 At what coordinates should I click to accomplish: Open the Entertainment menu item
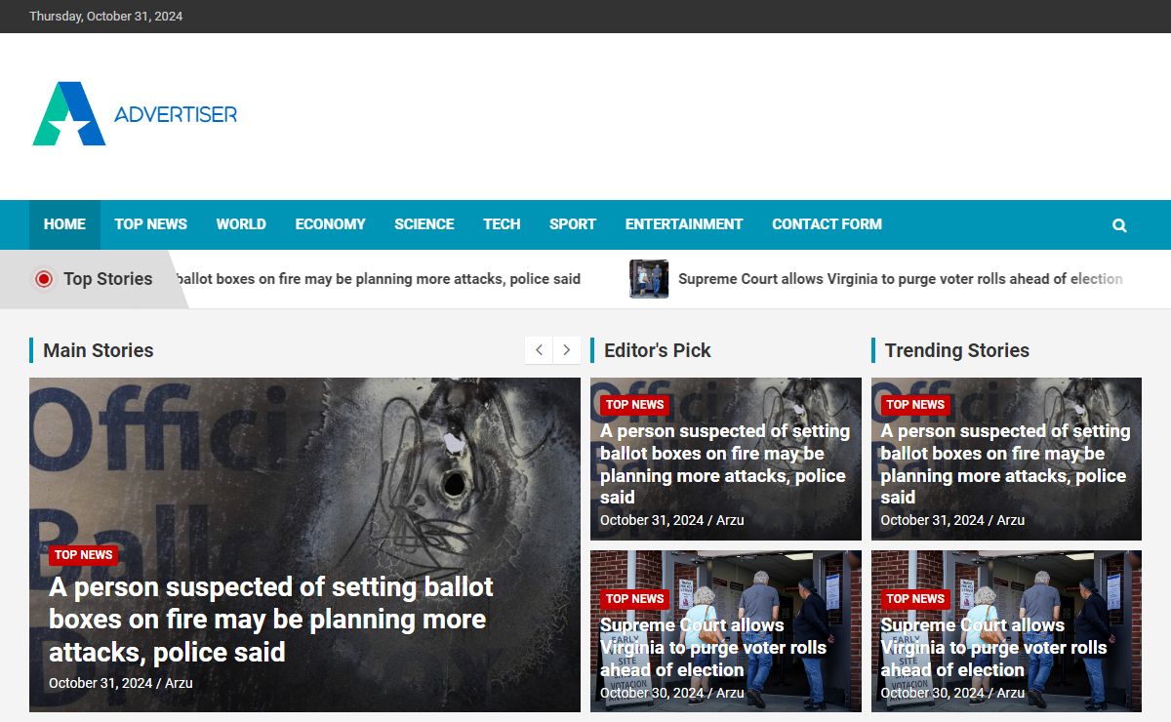684,224
